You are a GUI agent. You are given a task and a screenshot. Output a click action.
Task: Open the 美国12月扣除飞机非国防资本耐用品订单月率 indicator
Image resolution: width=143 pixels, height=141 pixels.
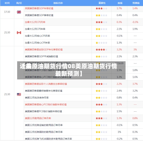(x=48, y=139)
